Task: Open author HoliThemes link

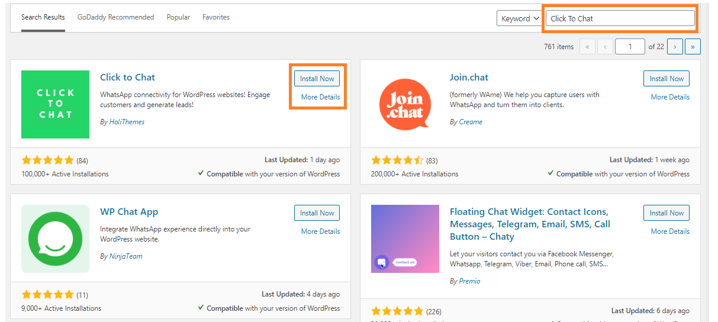Action: coord(127,122)
